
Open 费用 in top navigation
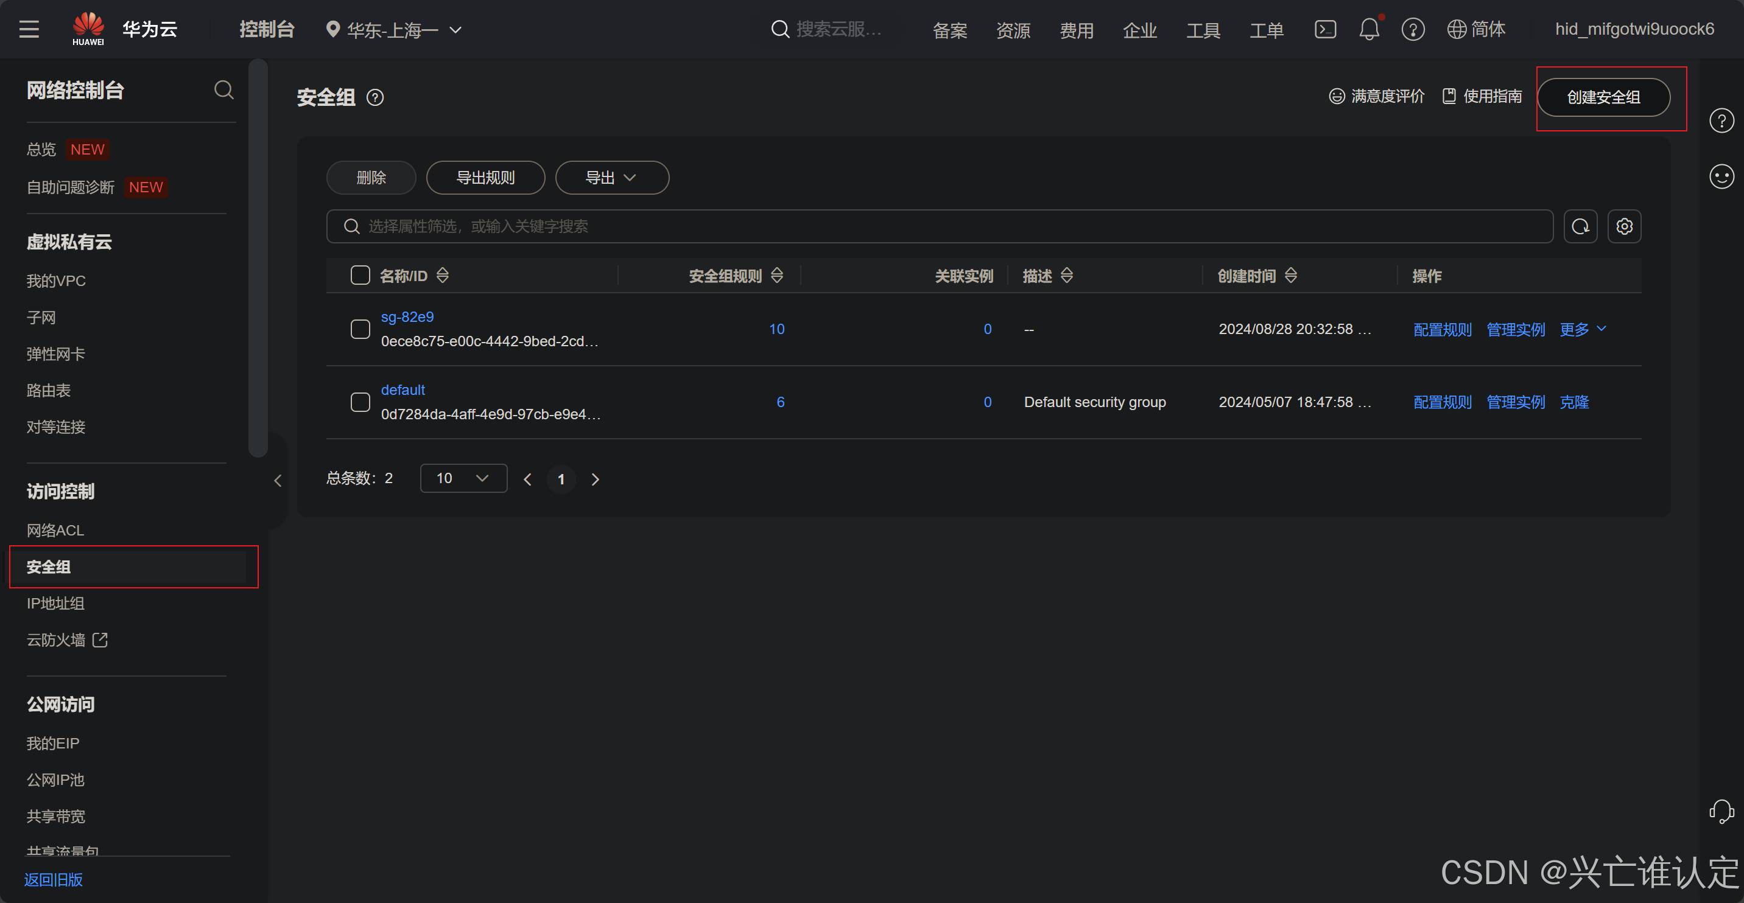pyautogui.click(x=1077, y=30)
